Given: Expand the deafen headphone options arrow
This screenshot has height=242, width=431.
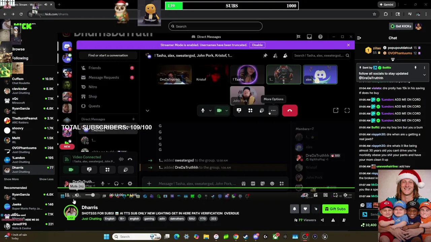Looking at the screenshot, I should (122, 184).
